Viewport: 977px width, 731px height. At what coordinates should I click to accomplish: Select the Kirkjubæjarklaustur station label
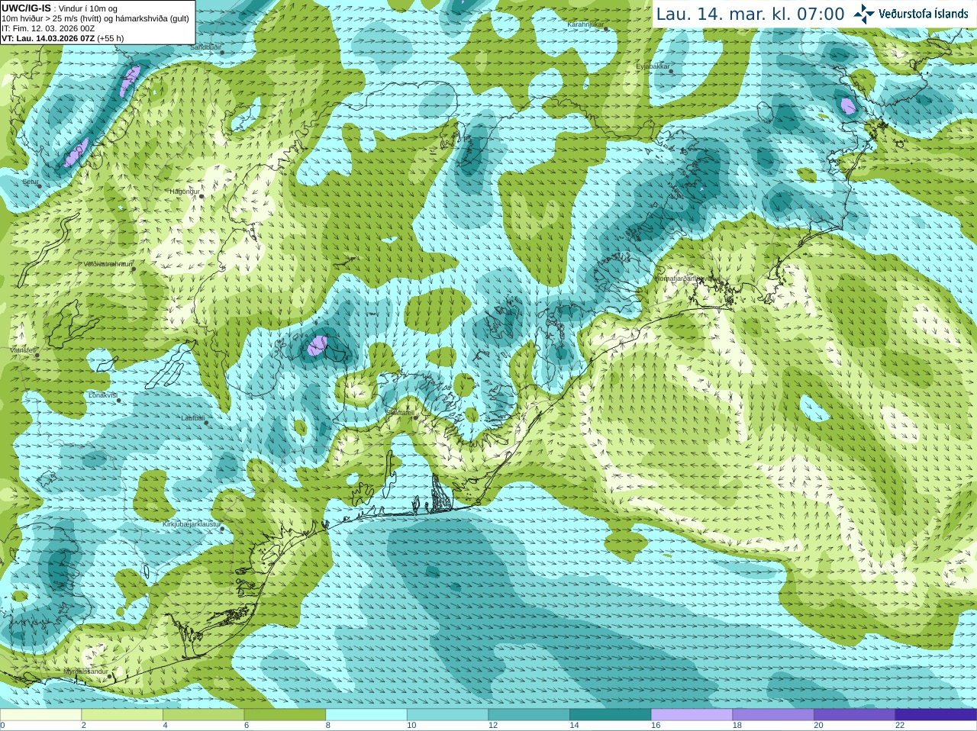pyautogui.click(x=192, y=524)
